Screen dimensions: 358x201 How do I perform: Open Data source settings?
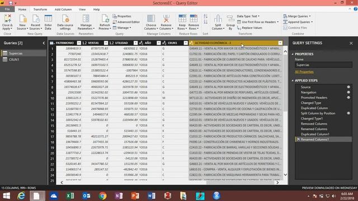(x=65, y=22)
